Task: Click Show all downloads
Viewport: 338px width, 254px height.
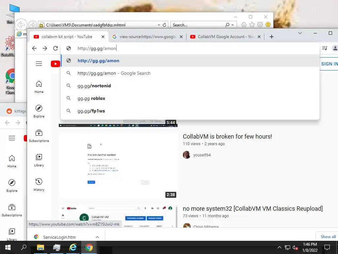Action: (x=328, y=237)
